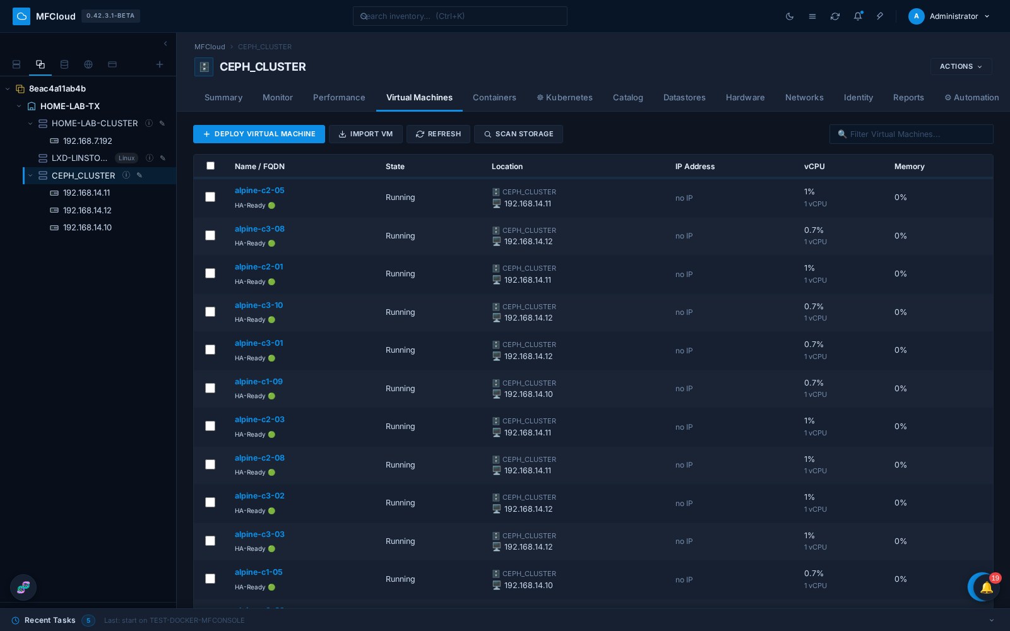Select host 192.168.14.12 in tree
The height and width of the screenshot is (631, 1010).
[87, 210]
